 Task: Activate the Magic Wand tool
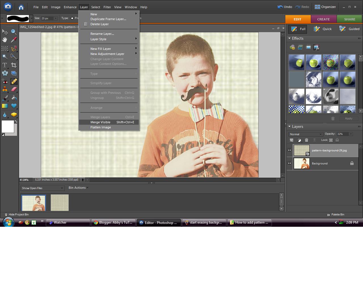coord(5,56)
